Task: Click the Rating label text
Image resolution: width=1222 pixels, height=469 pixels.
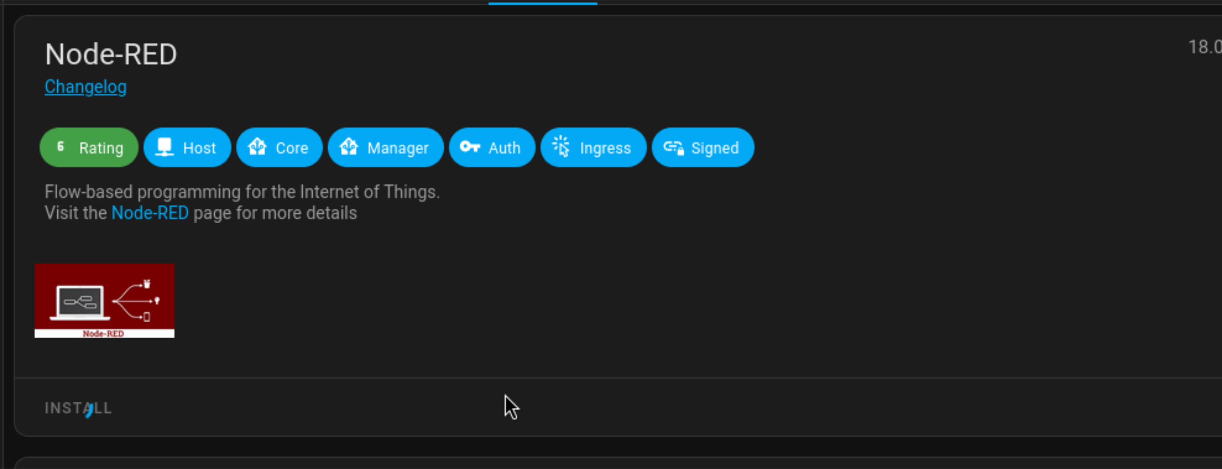Action: click(101, 148)
